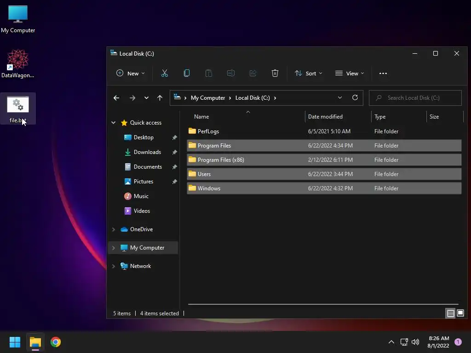This screenshot has width=471, height=353.
Task: Unpin Desktop using its pin icon
Action: pyautogui.click(x=174, y=137)
